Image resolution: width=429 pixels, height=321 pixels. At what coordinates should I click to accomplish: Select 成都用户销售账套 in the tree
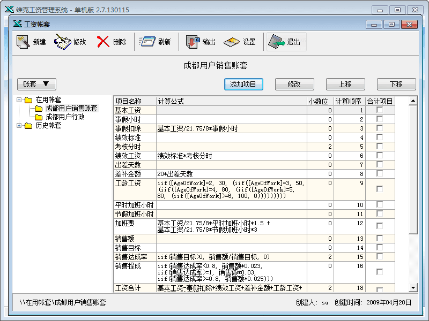pyautogui.click(x=71, y=109)
